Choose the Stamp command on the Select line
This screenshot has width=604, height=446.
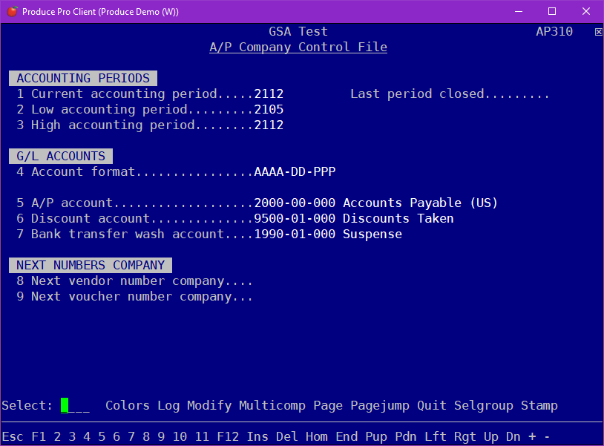(x=539, y=406)
